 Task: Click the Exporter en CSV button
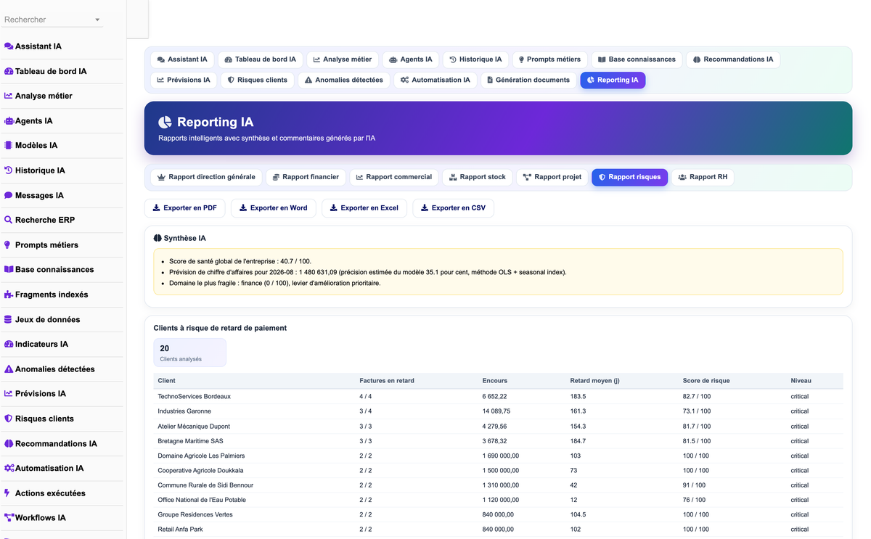[x=454, y=208]
